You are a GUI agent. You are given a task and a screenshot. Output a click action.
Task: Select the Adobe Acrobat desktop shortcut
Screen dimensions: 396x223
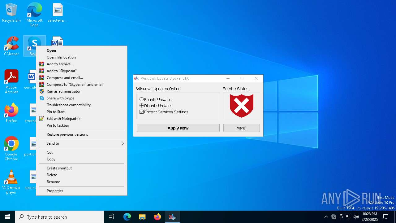coord(11,82)
